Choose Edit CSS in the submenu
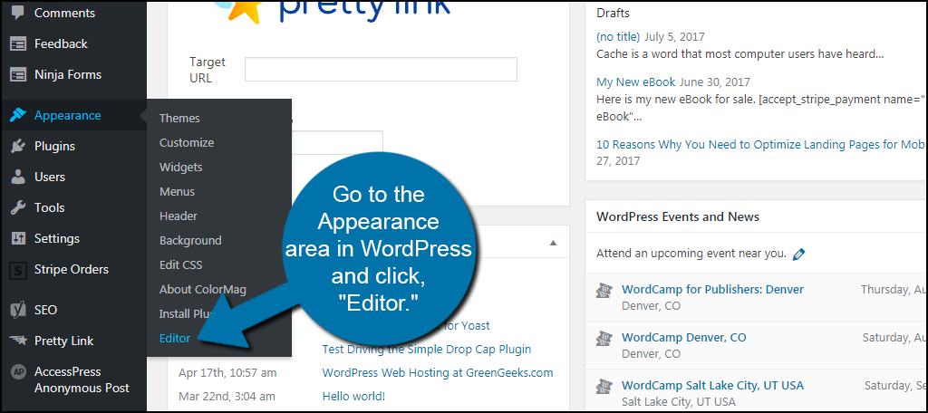 [180, 265]
